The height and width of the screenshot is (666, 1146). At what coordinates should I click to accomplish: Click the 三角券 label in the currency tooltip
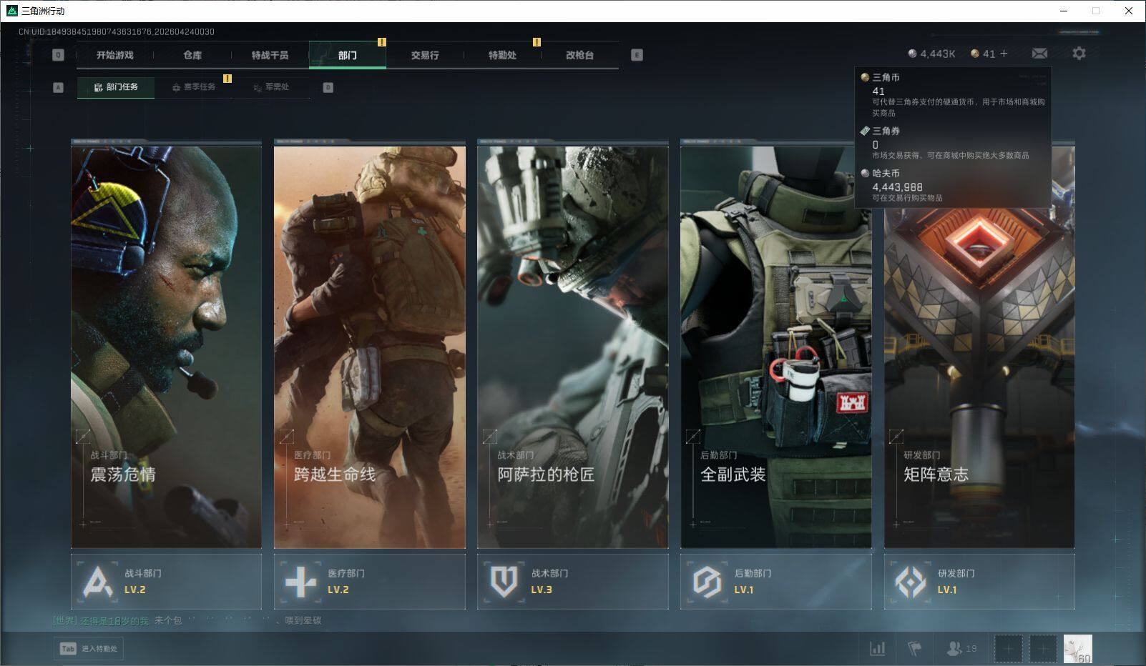coord(886,131)
